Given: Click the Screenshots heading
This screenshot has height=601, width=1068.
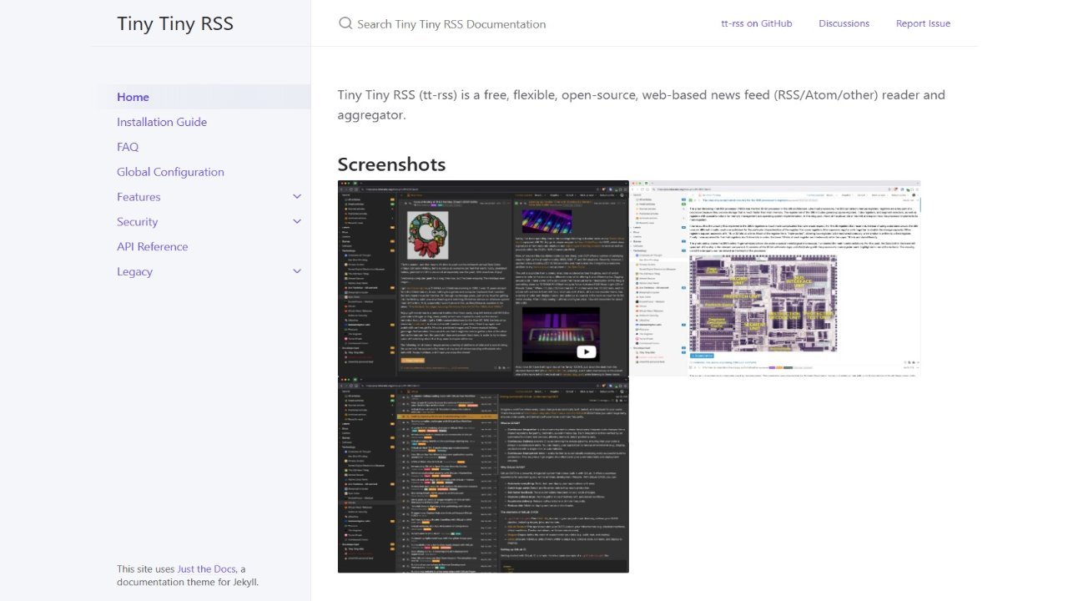Looking at the screenshot, I should pos(391,164).
